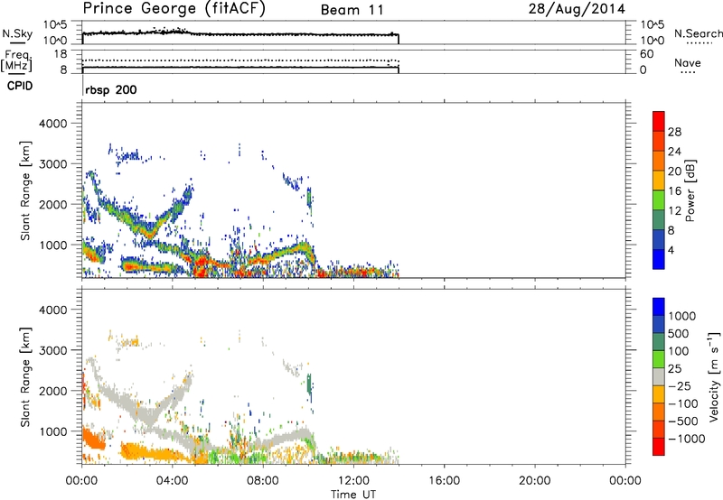Click the 'Time UT' axis title
The height and width of the screenshot is (500, 723).
pos(353,494)
